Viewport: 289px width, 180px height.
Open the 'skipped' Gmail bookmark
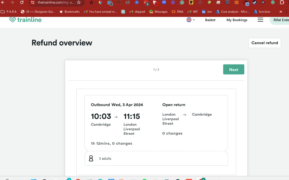tap(137, 12)
